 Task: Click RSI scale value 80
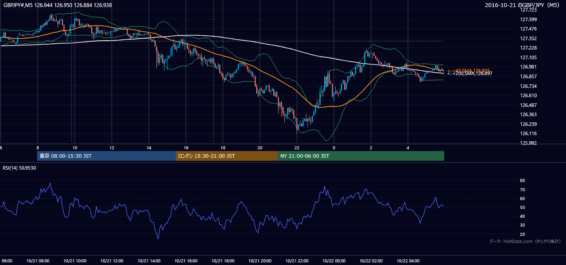522,181
